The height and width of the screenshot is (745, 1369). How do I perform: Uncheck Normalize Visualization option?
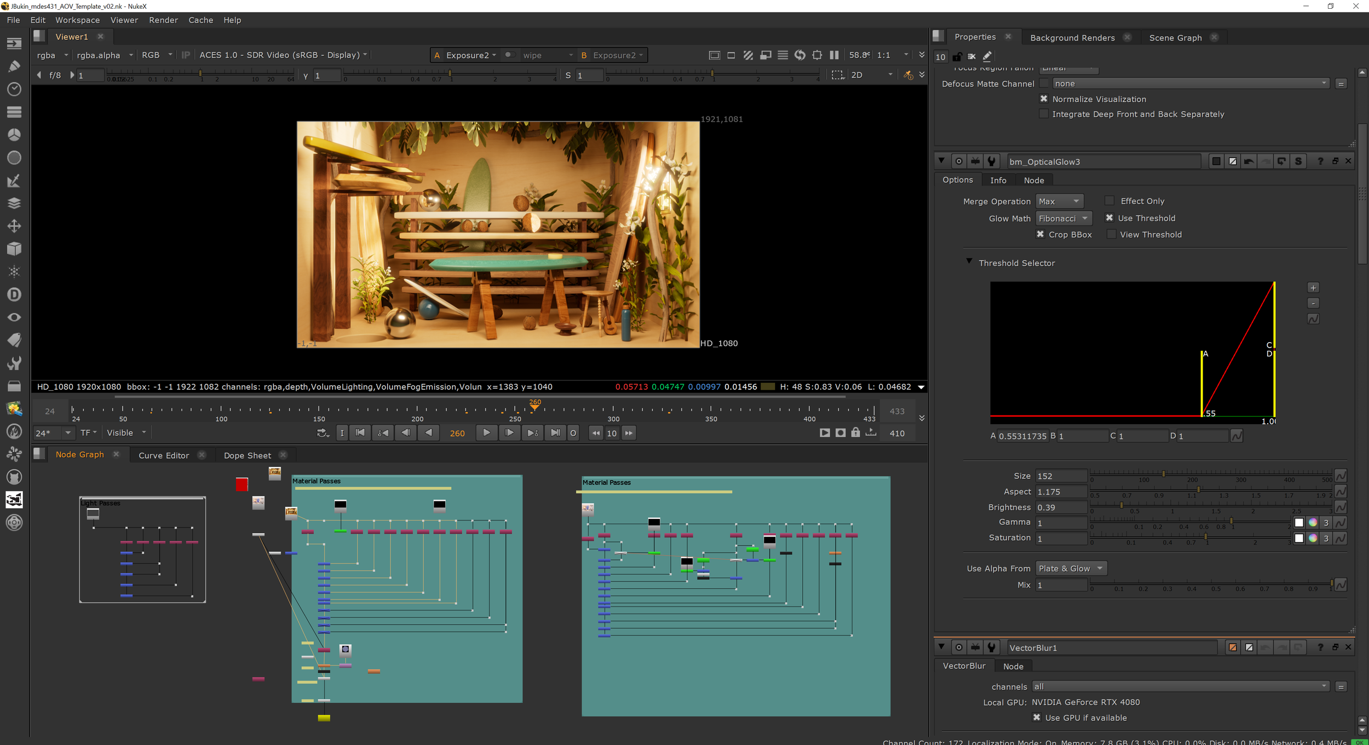(x=1044, y=99)
